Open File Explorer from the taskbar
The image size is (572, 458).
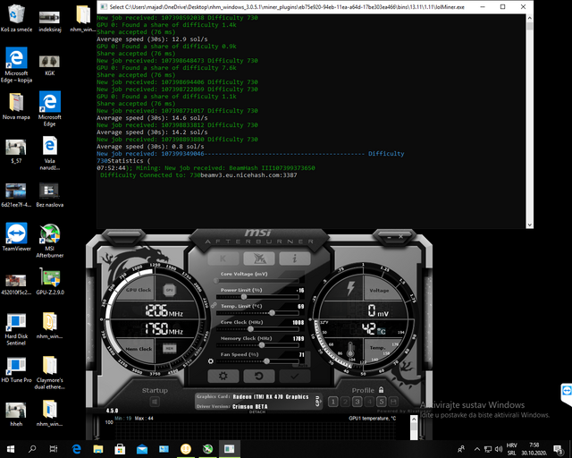(x=98, y=449)
